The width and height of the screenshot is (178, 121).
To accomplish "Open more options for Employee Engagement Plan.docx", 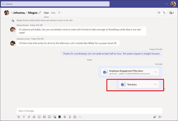I will point(155,72).
